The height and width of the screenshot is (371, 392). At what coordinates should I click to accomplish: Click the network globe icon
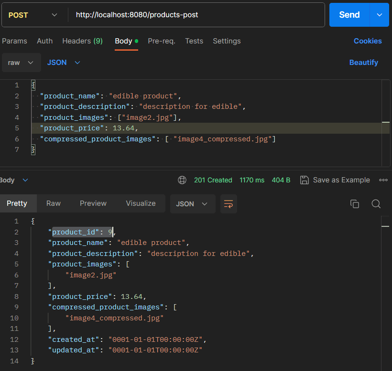182,180
